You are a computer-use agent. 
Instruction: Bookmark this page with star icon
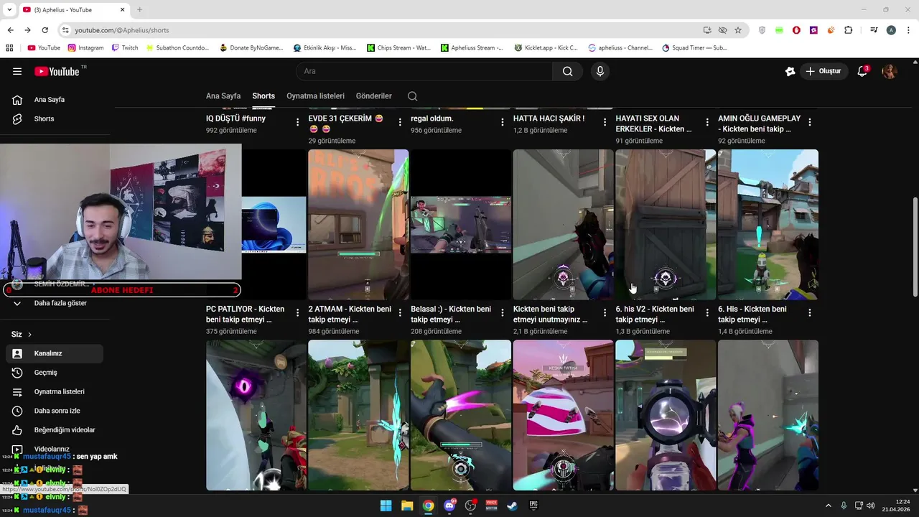tap(738, 30)
